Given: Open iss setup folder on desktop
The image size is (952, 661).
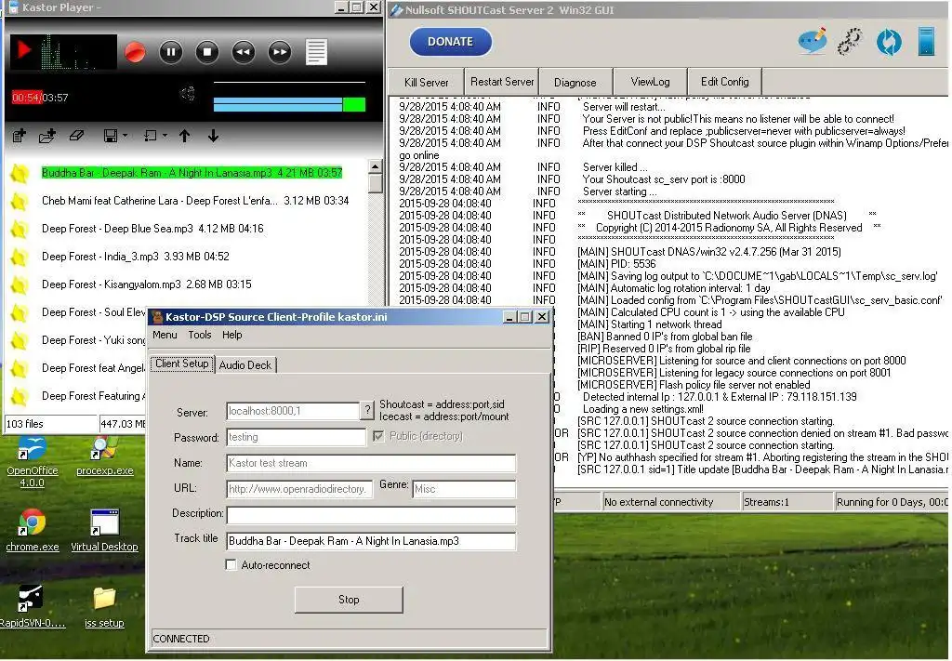Looking at the screenshot, I should point(104,607).
